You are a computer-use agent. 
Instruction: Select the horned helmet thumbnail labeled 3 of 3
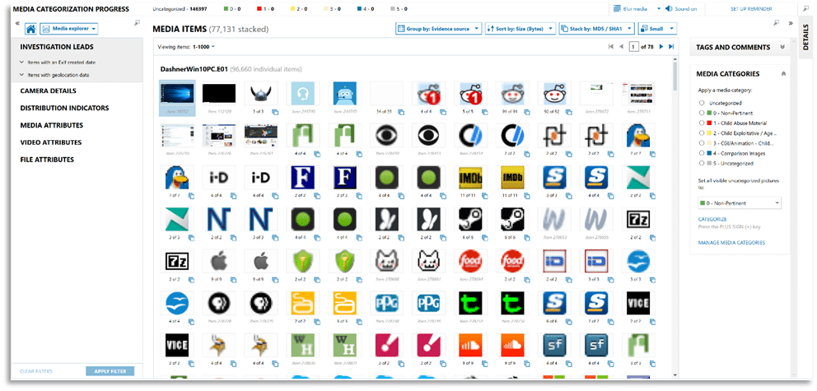pos(261,94)
